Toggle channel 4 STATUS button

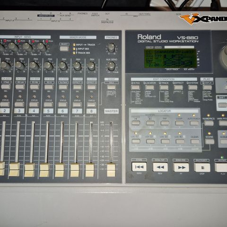click(34, 105)
